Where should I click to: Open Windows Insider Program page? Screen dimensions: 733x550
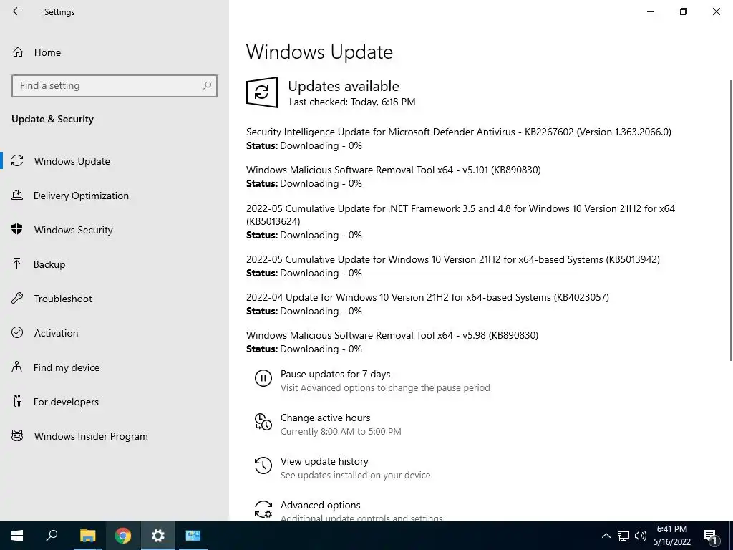pos(91,436)
